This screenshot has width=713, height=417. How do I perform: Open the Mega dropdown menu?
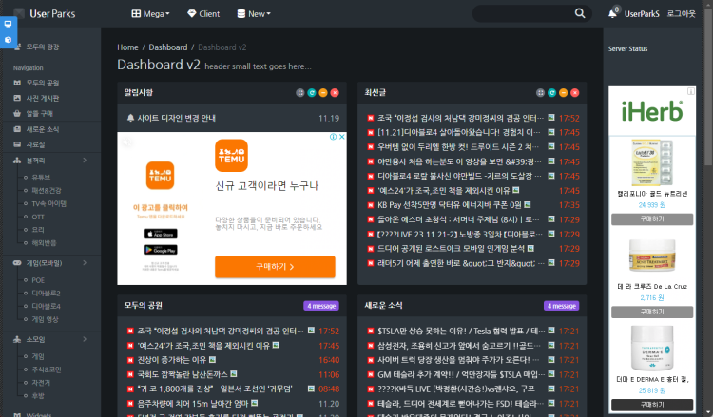pos(150,14)
